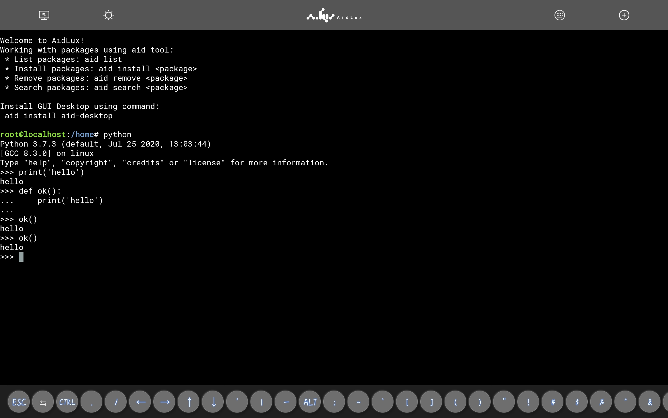The width and height of the screenshot is (668, 418).
Task: Tap the minus dash key
Action: [286, 402]
